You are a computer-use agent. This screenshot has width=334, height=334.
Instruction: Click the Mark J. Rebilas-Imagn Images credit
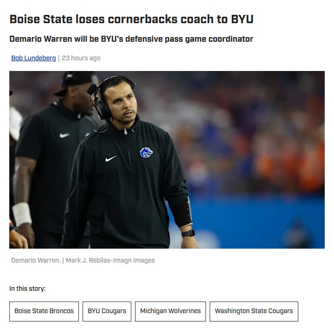pyautogui.click(x=110, y=260)
